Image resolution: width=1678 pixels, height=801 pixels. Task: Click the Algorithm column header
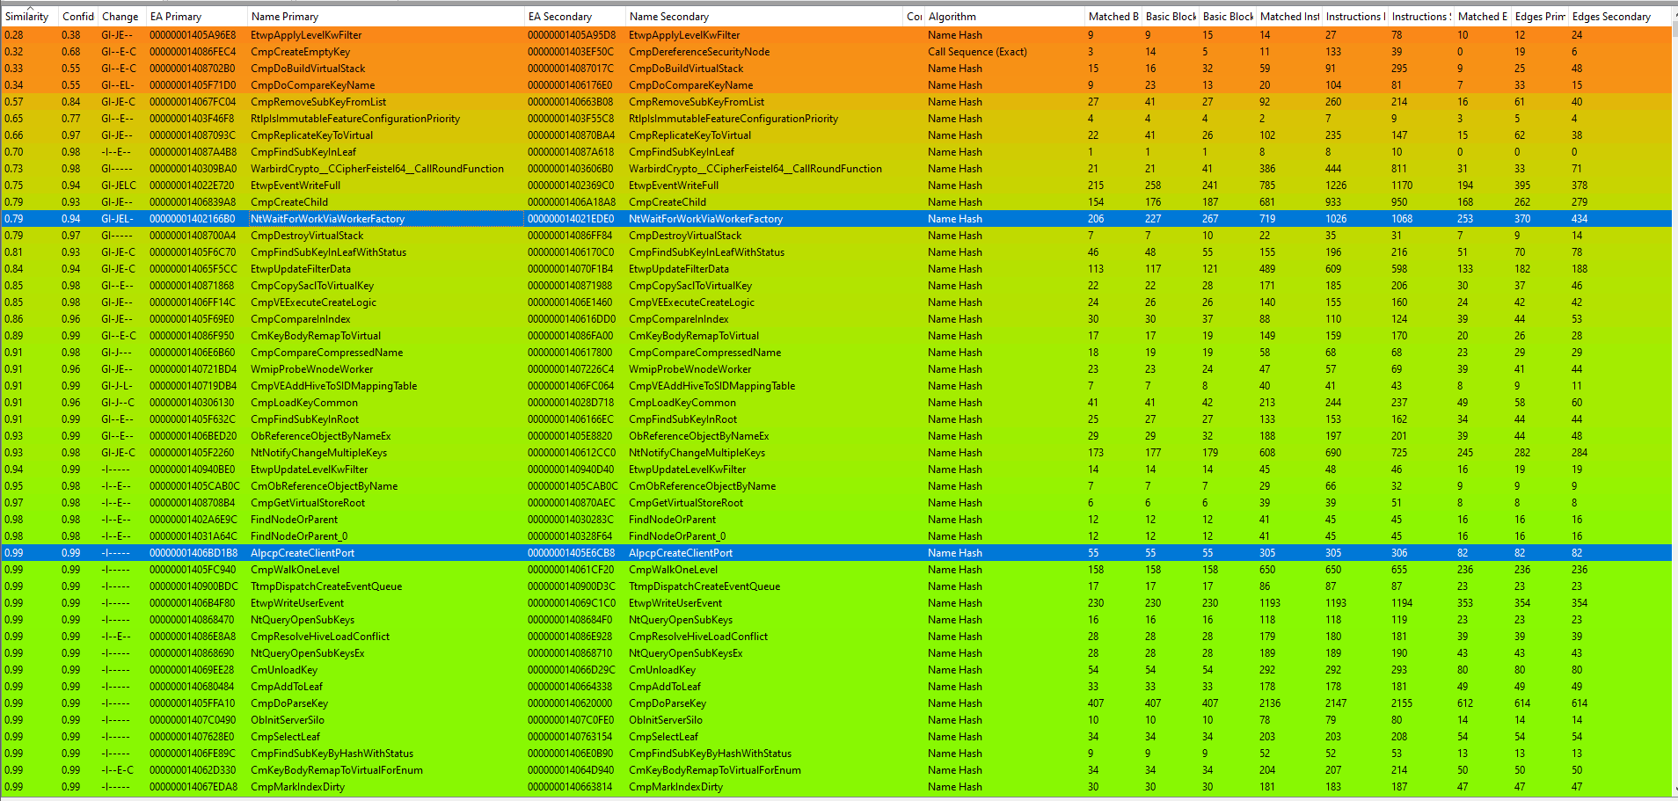click(x=952, y=17)
